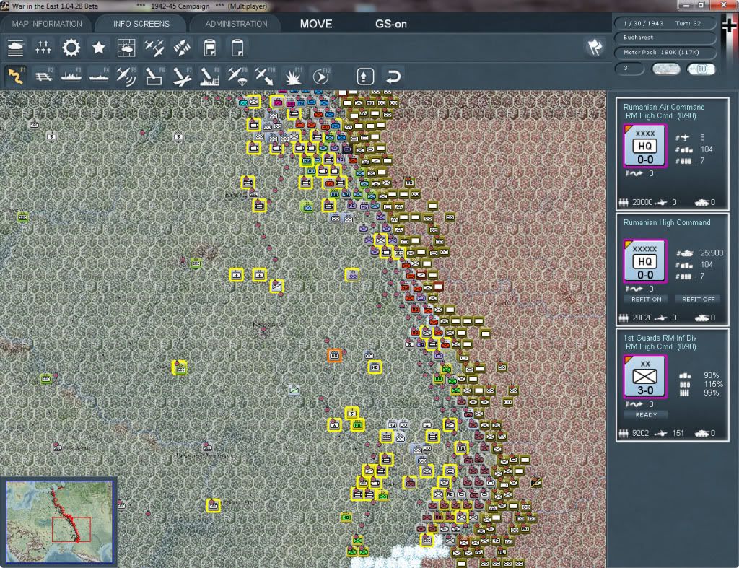Open the reinforcements arrows icon
The height and width of the screenshot is (568, 739).
[x=43, y=48]
